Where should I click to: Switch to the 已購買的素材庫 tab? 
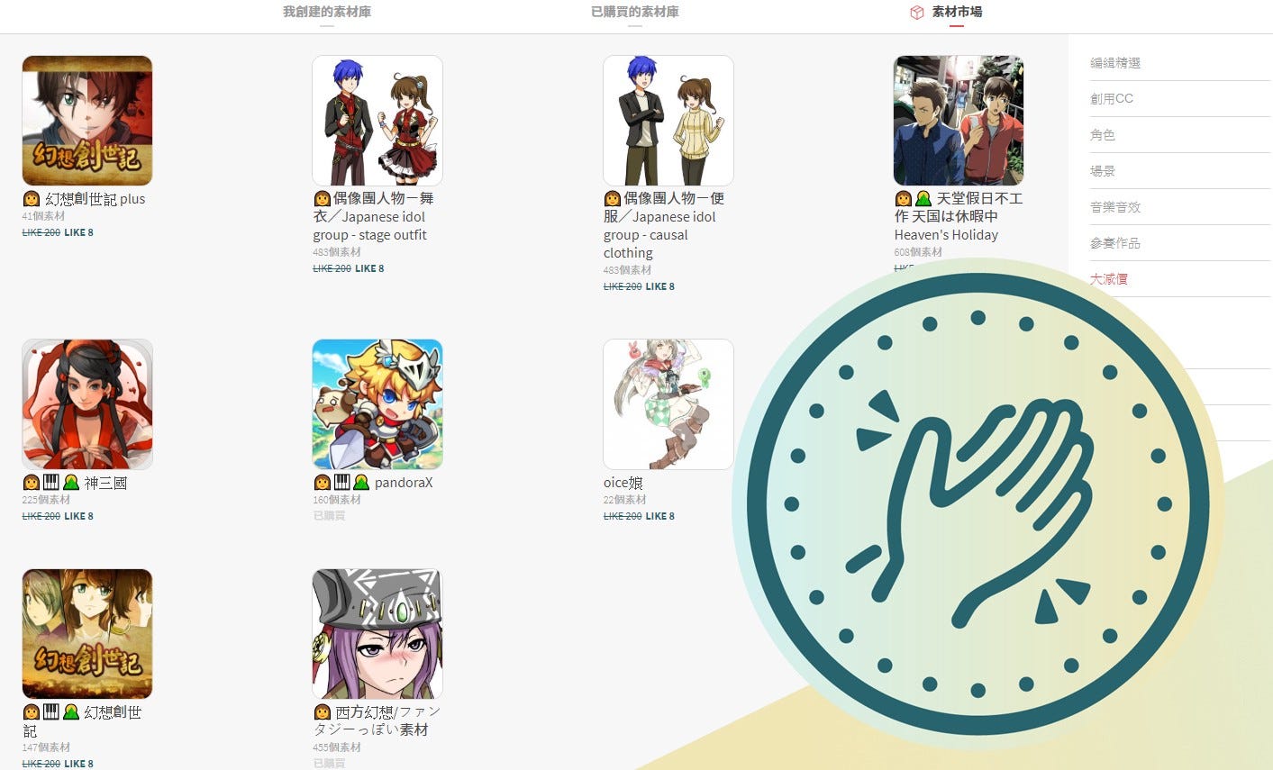click(635, 12)
